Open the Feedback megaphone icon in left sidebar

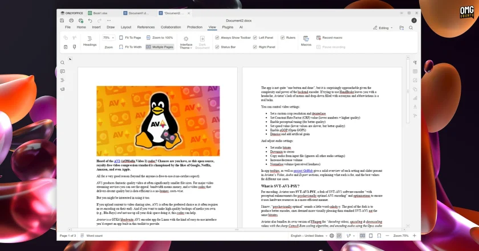pyautogui.click(x=62, y=89)
